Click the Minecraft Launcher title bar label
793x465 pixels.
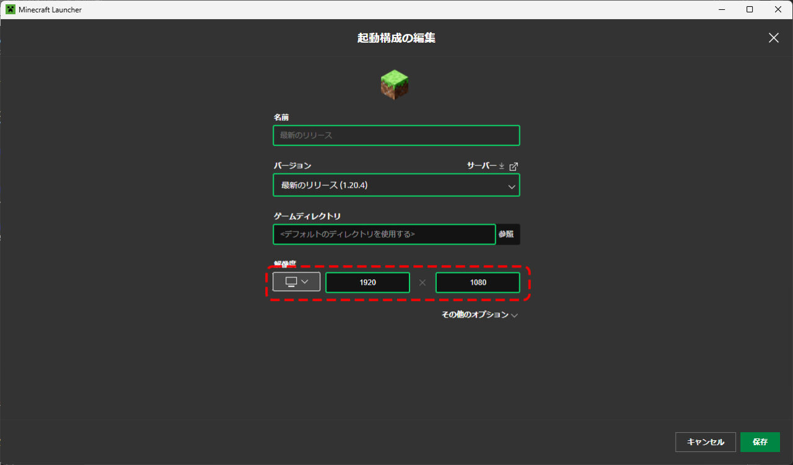(51, 9)
